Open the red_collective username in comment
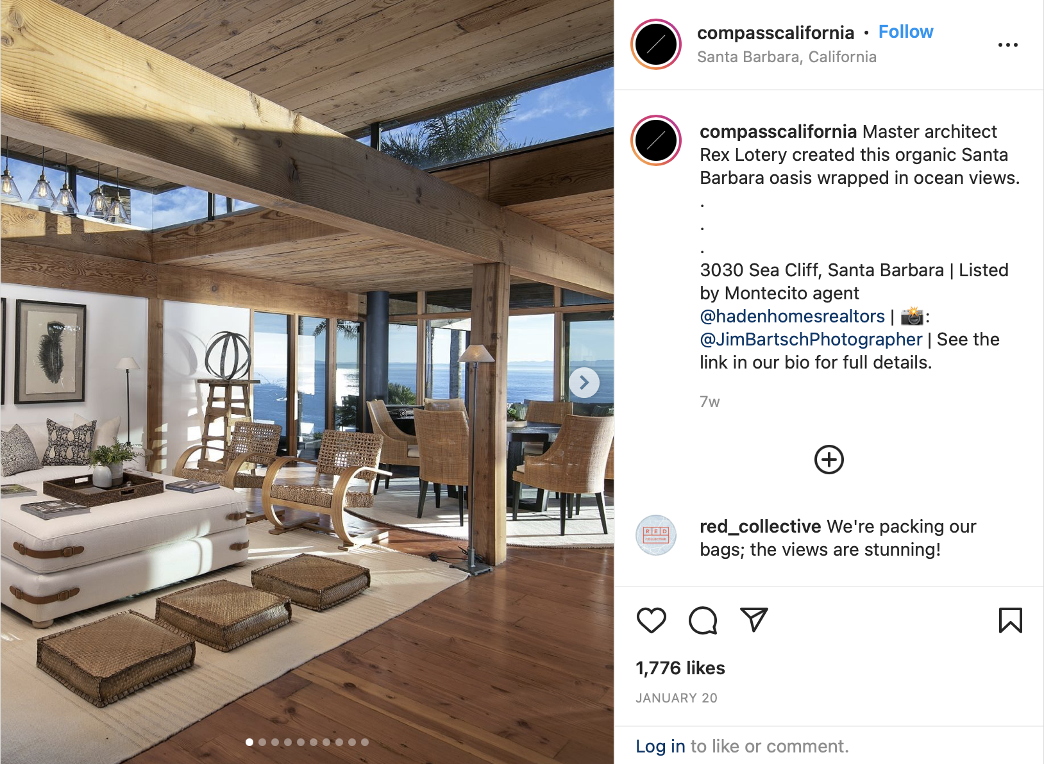The height and width of the screenshot is (764, 1044). pyautogui.click(x=761, y=526)
